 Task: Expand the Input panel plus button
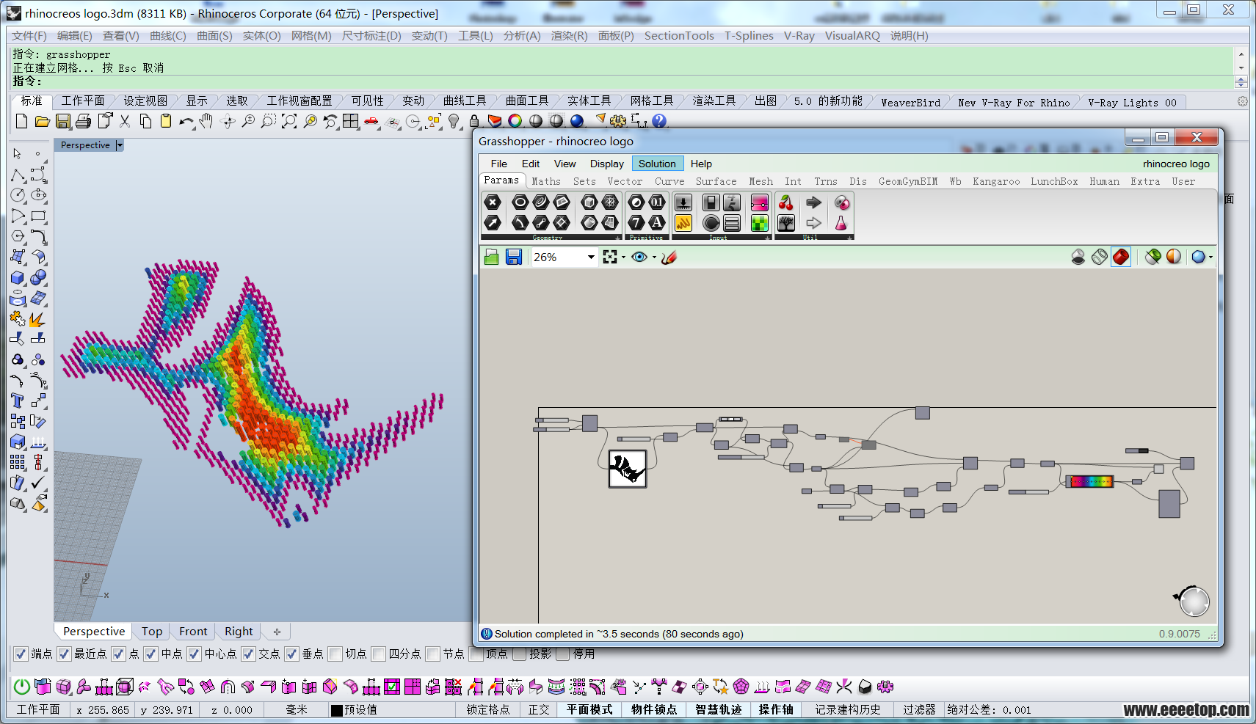[768, 238]
